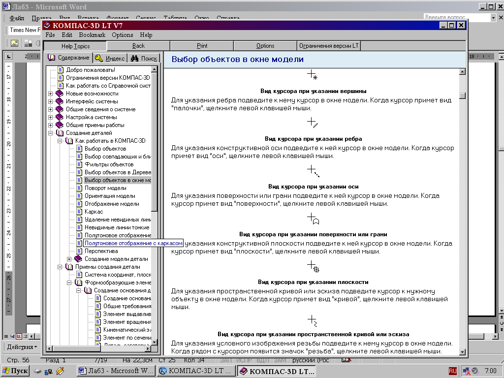Expand Общие сведения о системе node
Viewport: 504px width, 378px height.
click(51, 109)
